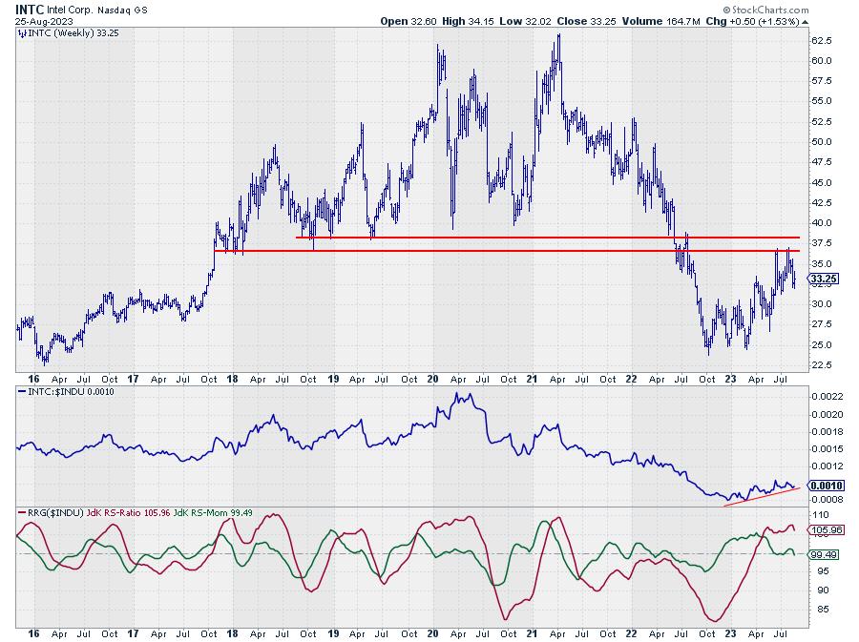Click the INTC ticker symbol title
The height and width of the screenshot is (642, 859).
click(30, 10)
